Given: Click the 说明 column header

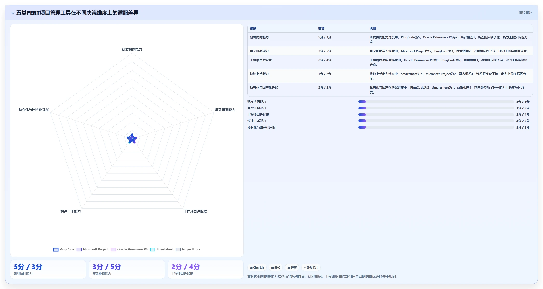Looking at the screenshot, I should (x=373, y=29).
